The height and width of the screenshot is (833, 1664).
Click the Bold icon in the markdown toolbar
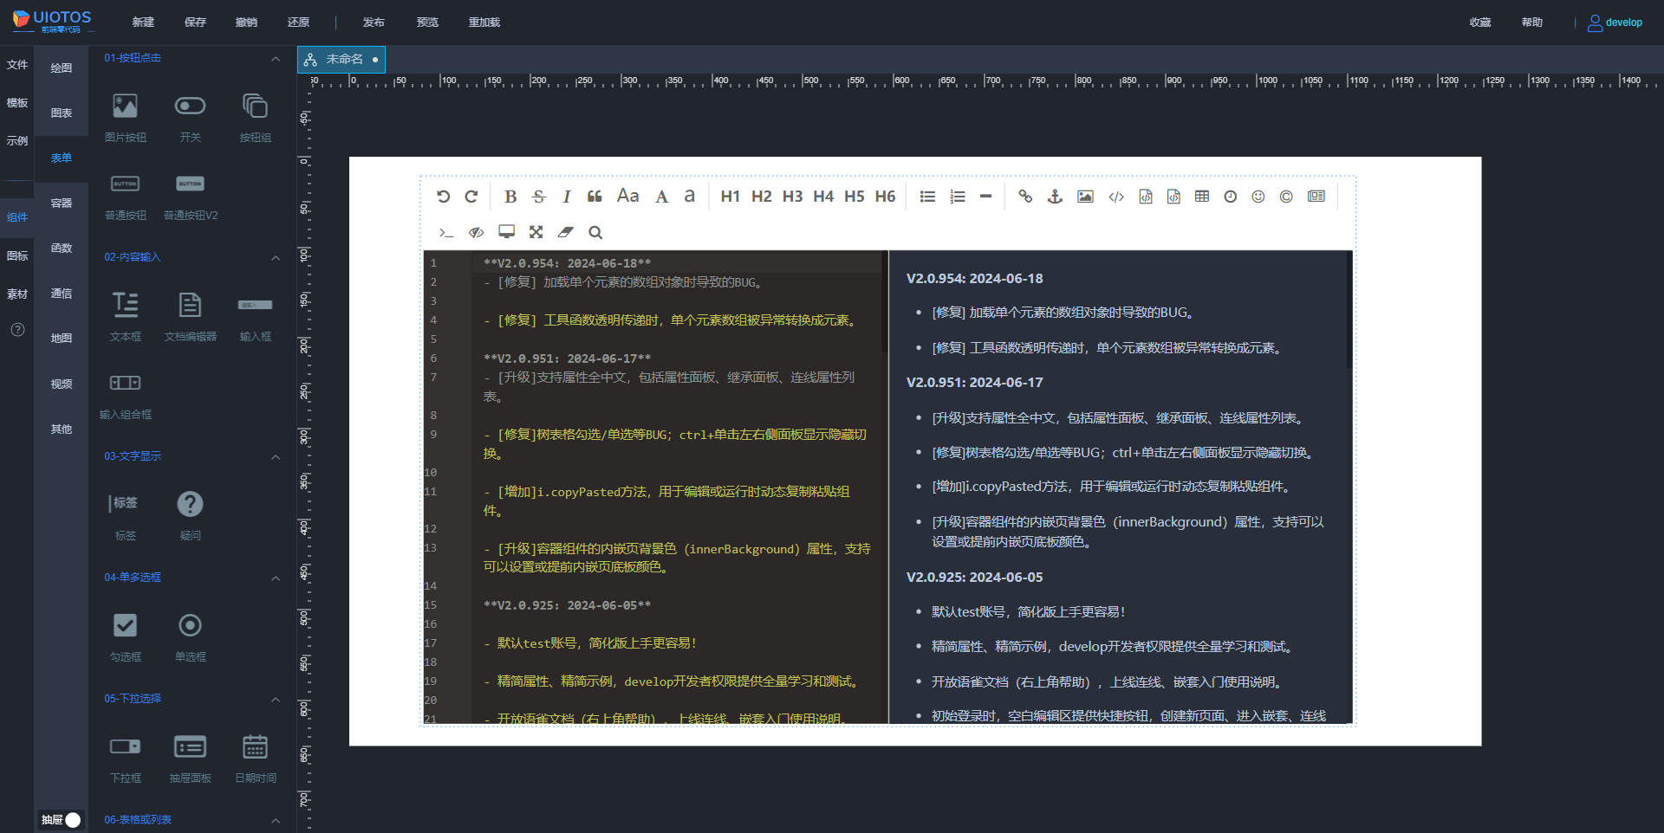point(510,197)
